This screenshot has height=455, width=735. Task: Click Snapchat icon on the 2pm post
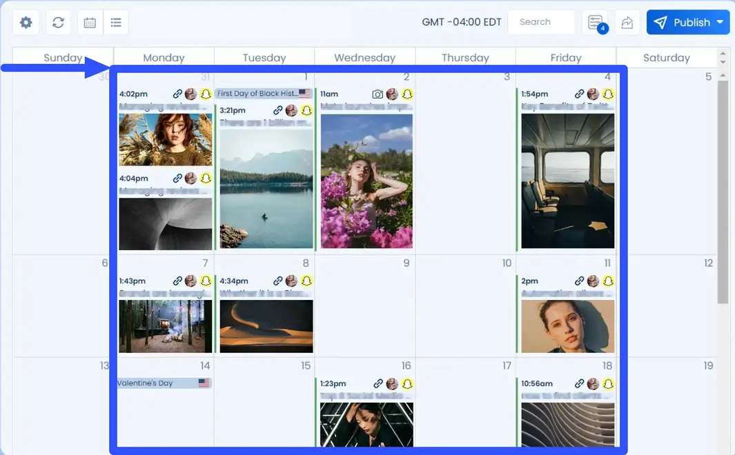[x=608, y=281]
